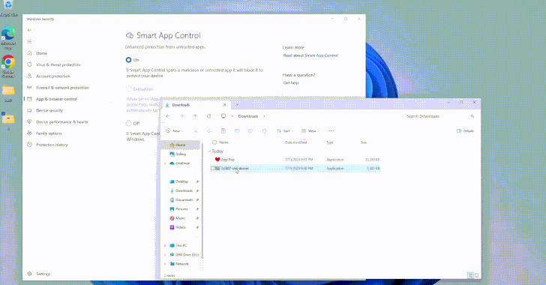Expand the DVD Drive tree node
The image size is (546, 285).
click(x=165, y=255)
